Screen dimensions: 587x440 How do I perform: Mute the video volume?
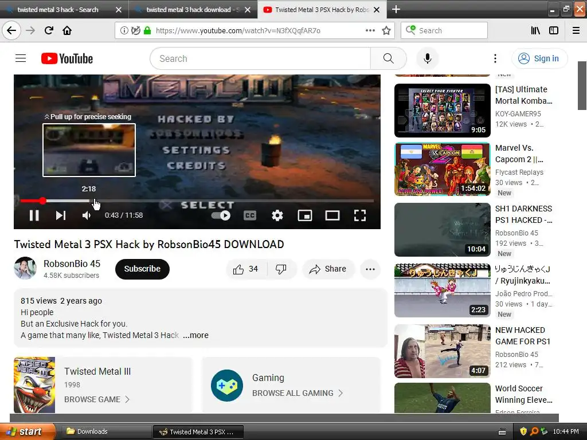tap(87, 215)
